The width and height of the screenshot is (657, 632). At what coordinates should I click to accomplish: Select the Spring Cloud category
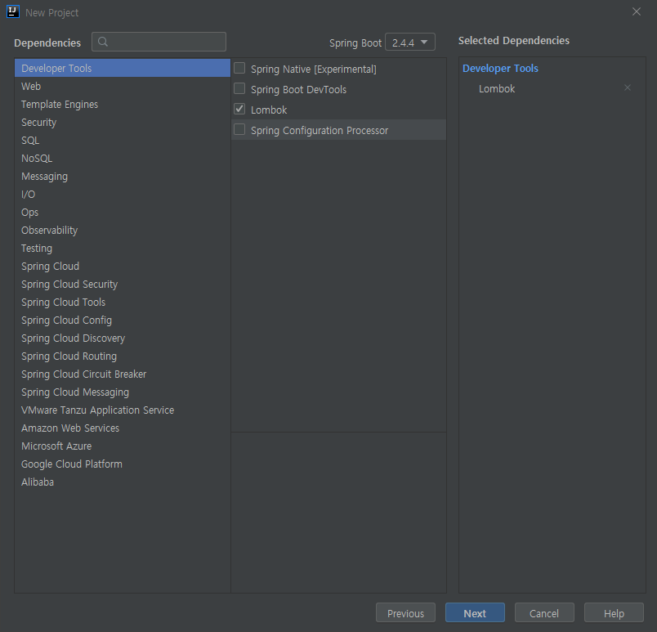tap(123, 267)
